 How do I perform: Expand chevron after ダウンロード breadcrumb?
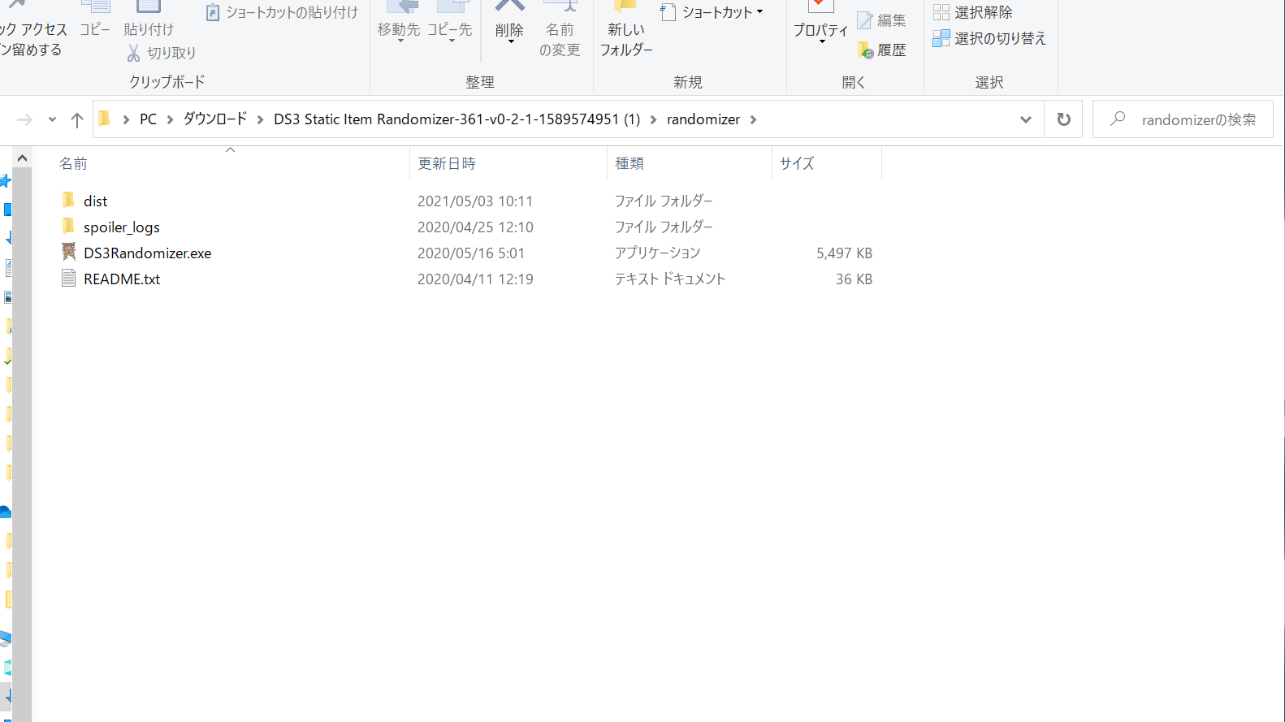260,119
